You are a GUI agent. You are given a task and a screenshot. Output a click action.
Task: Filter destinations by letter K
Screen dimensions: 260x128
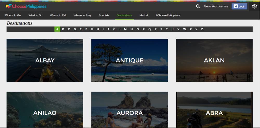114,29
